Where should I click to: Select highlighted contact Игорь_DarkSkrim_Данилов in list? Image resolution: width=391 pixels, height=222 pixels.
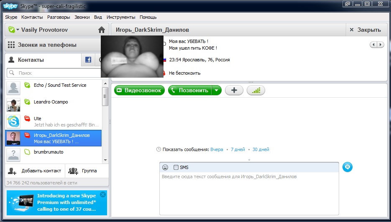click(54, 138)
